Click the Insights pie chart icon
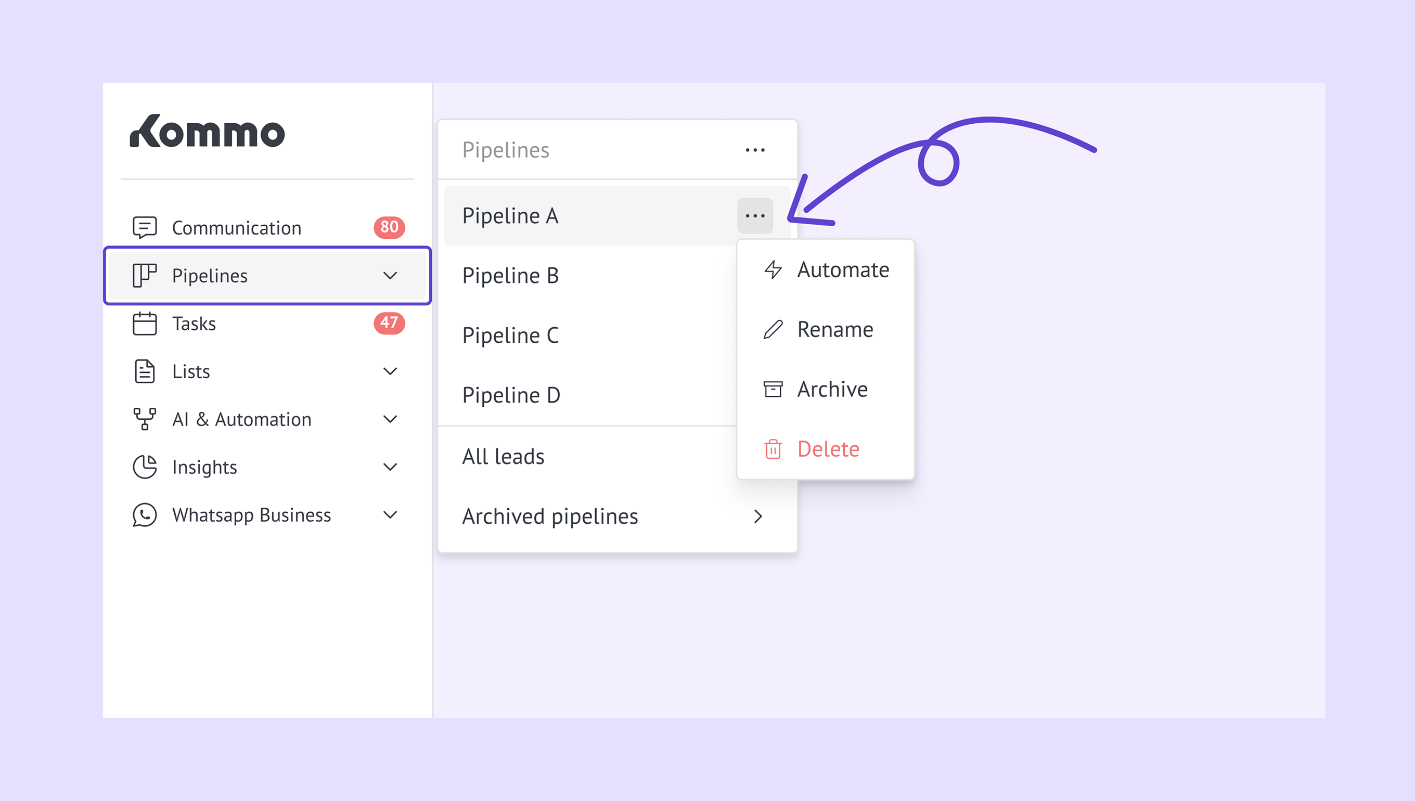Viewport: 1415px width, 801px height. (x=145, y=467)
